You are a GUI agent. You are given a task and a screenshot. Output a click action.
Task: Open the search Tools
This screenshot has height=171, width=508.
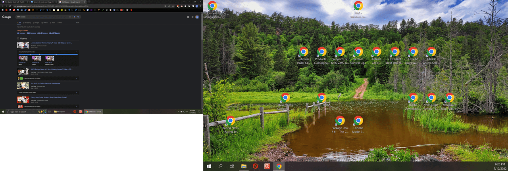[77, 23]
